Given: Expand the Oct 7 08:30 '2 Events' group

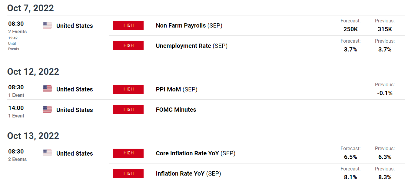Looking at the screenshot, I should 18,32.
